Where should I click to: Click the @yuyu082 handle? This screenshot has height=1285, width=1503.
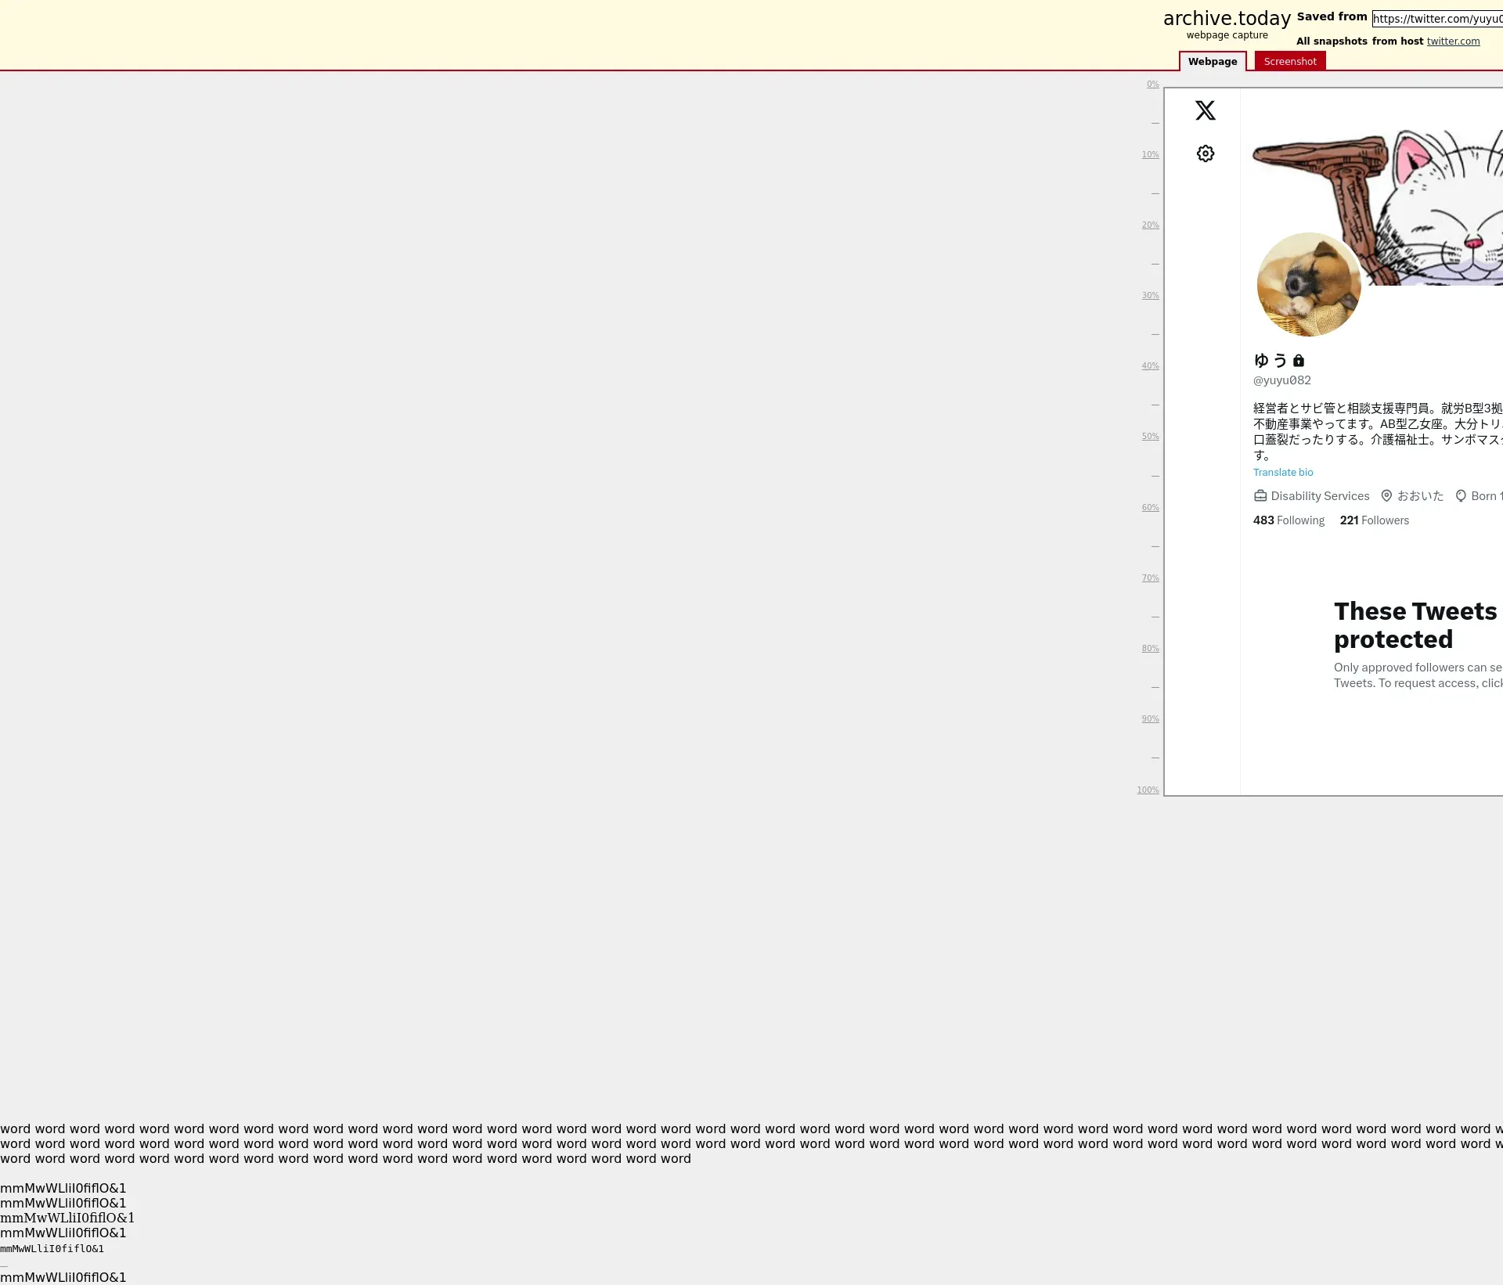[x=1281, y=380]
